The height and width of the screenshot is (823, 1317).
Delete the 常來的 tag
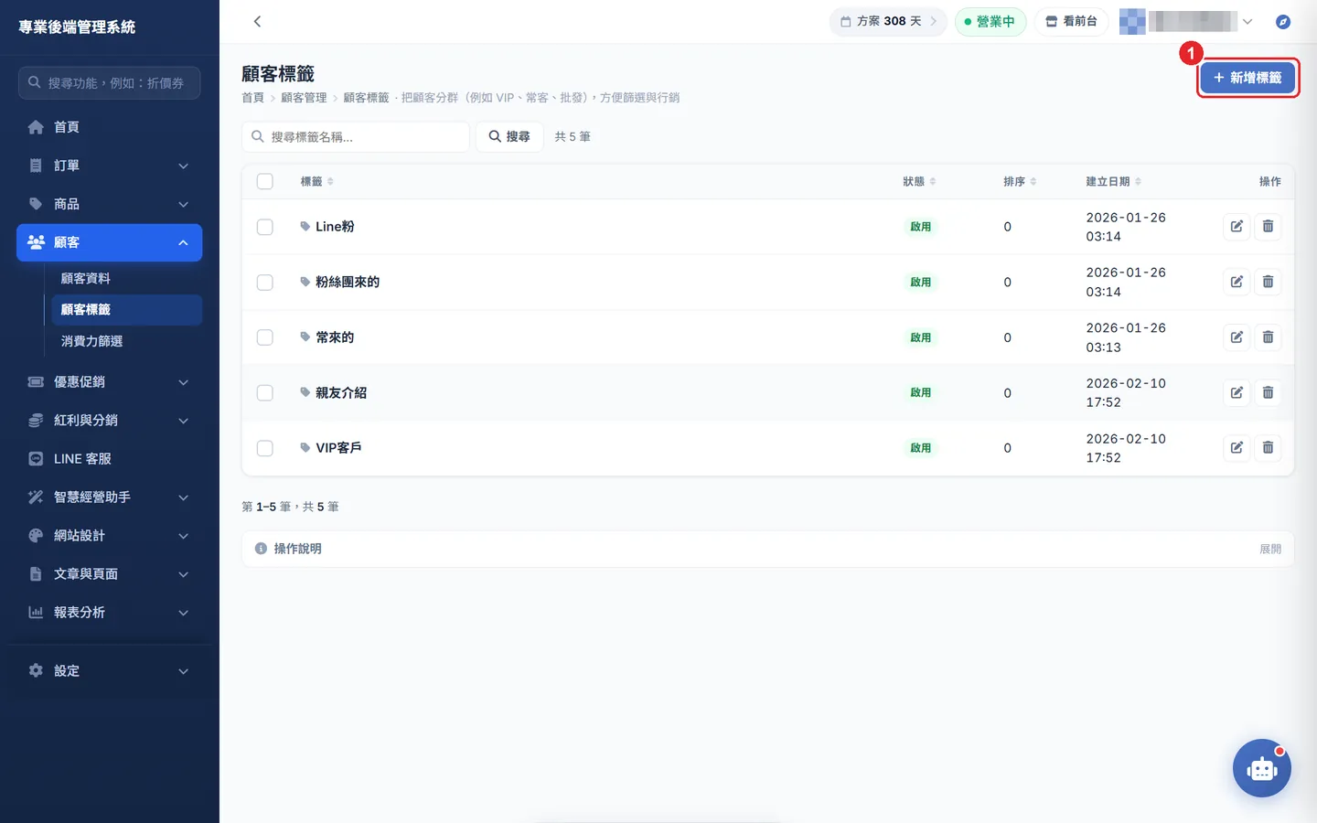1268,337
